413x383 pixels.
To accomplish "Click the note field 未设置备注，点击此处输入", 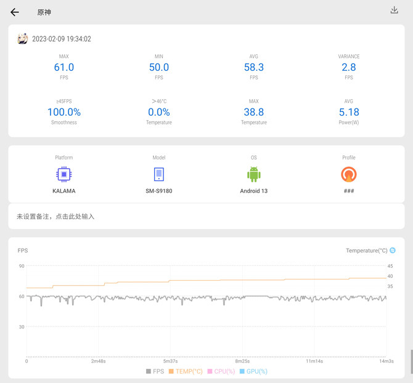I will point(206,216).
